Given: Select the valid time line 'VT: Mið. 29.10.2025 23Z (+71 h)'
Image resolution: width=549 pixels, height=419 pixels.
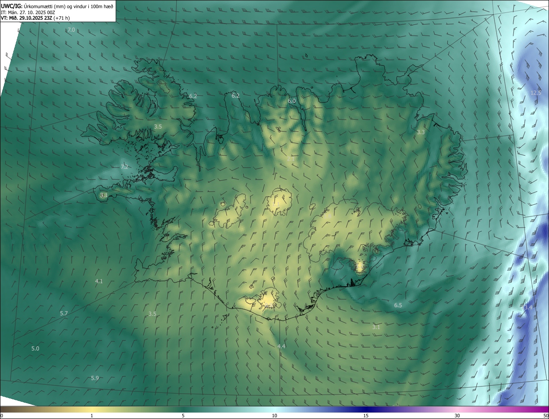Looking at the screenshot, I should coord(35,18).
